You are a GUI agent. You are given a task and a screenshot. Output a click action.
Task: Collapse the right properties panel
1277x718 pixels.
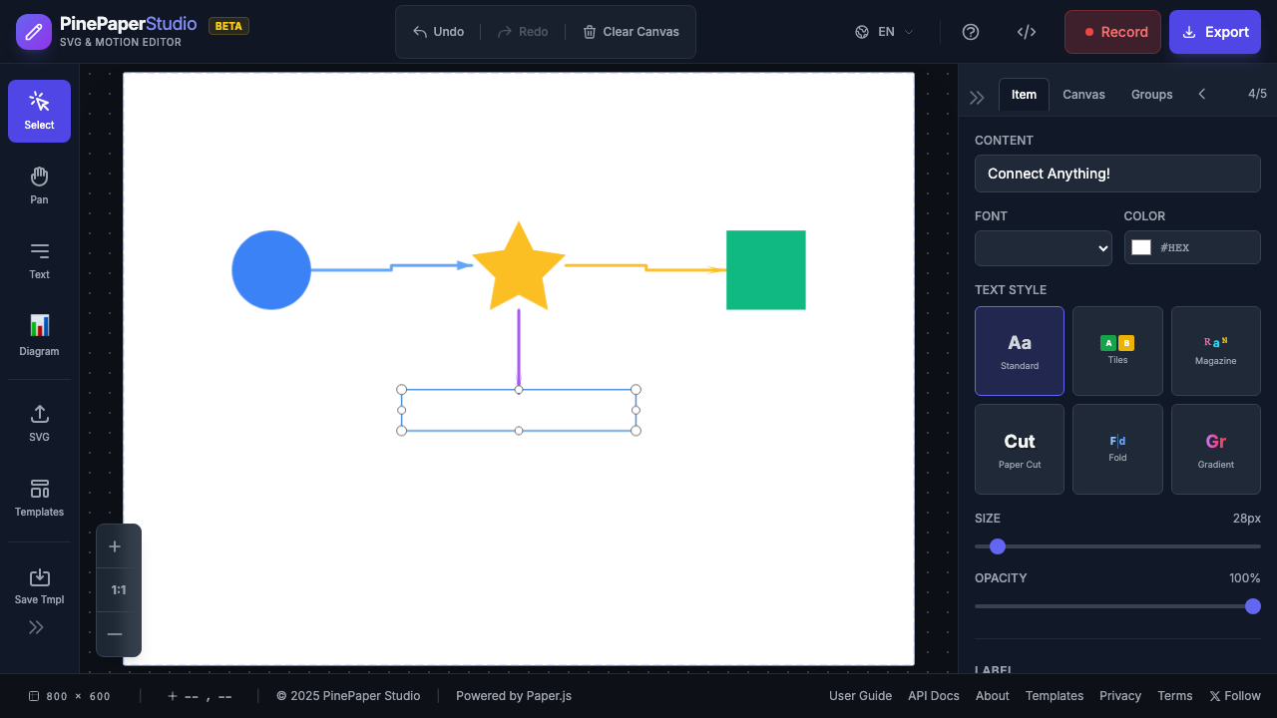(x=977, y=97)
